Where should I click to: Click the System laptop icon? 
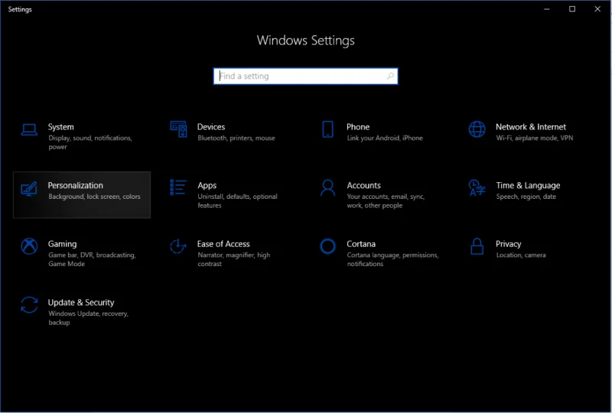(29, 129)
